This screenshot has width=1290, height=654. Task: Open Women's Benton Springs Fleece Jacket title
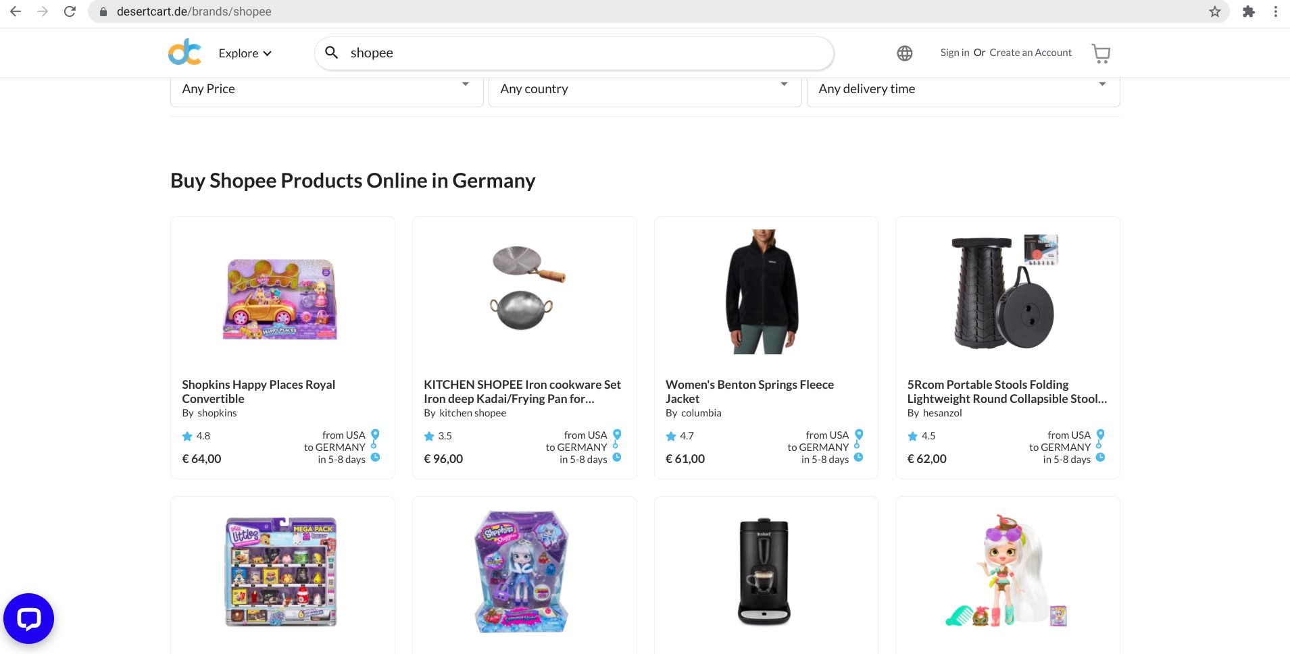(749, 391)
